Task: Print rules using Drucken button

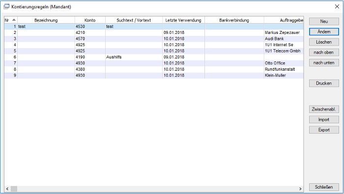Action: pyautogui.click(x=324, y=83)
